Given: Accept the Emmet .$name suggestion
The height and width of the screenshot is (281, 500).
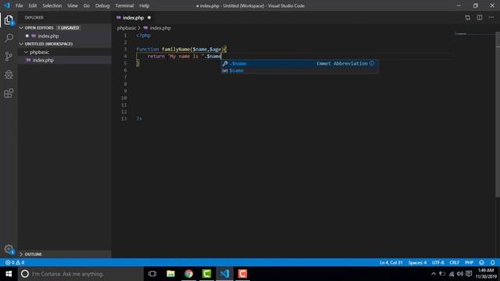Looking at the screenshot, I should [300, 63].
